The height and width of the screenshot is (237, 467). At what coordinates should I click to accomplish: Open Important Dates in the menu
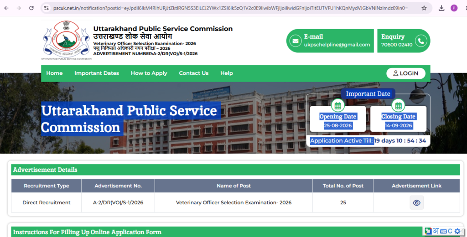coord(97,73)
